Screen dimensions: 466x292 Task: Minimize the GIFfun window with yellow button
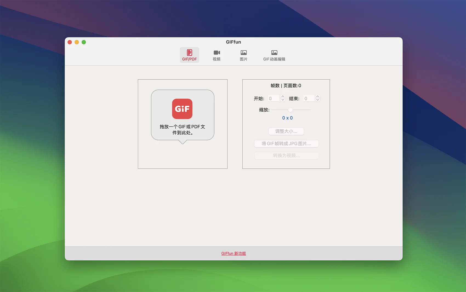(77, 42)
